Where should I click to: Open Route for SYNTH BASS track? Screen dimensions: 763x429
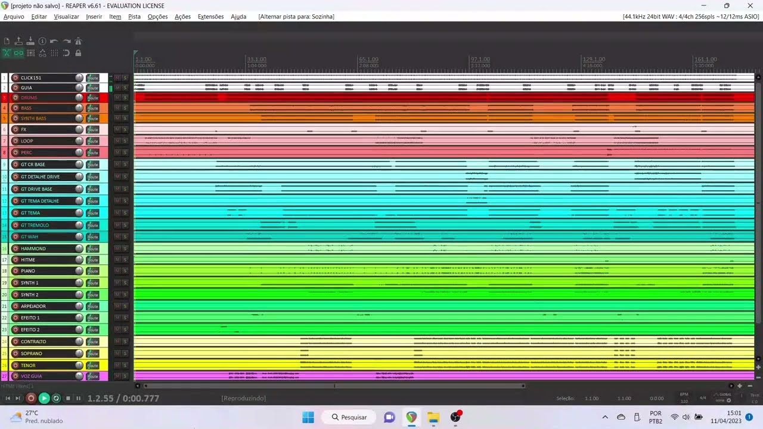click(x=92, y=119)
